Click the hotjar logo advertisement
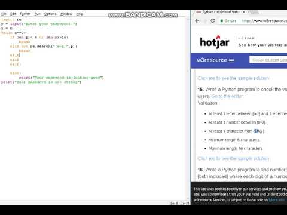 [215, 42]
